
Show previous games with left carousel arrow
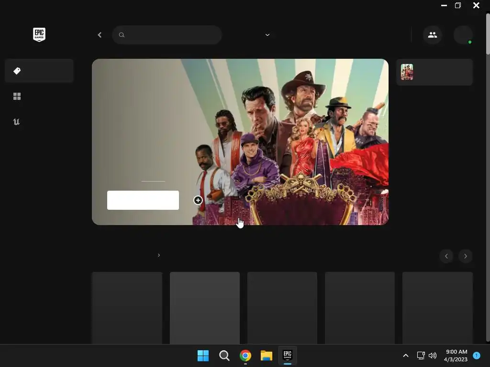pyautogui.click(x=446, y=256)
